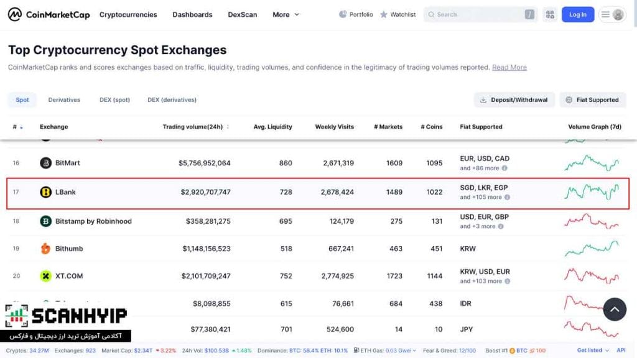Open the Cryptocurrencies menu
The image size is (637, 358).
pos(128,15)
